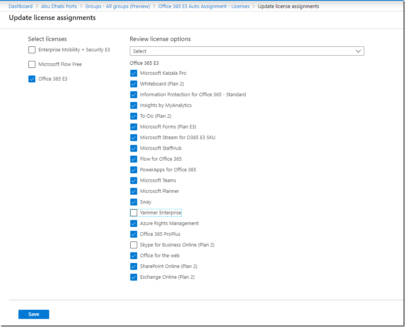Uncheck Azure Rights Management
This screenshot has width=405, height=327.
[134, 223]
